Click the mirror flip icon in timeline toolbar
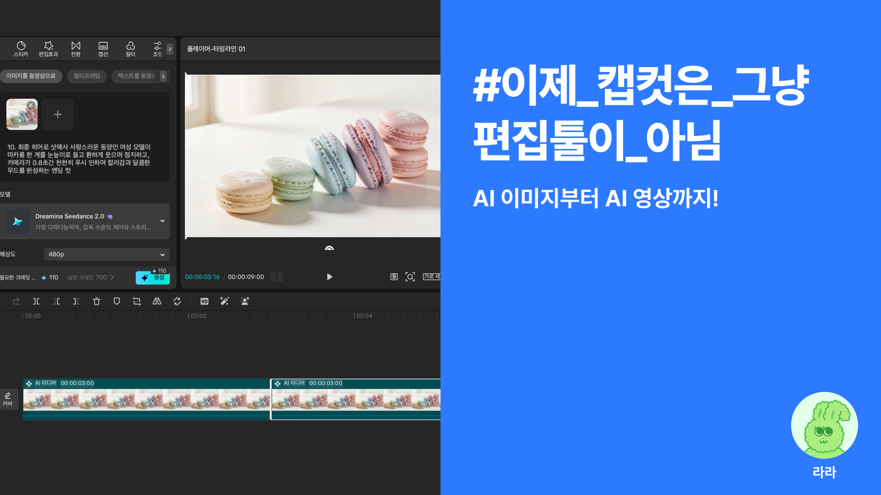This screenshot has width=881, height=495. (157, 301)
